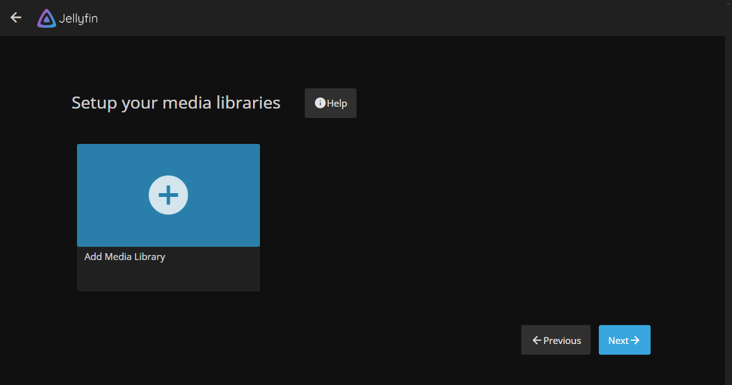This screenshot has height=385, width=732.
Task: Select the blue Add Media Library card
Action: pyautogui.click(x=168, y=195)
